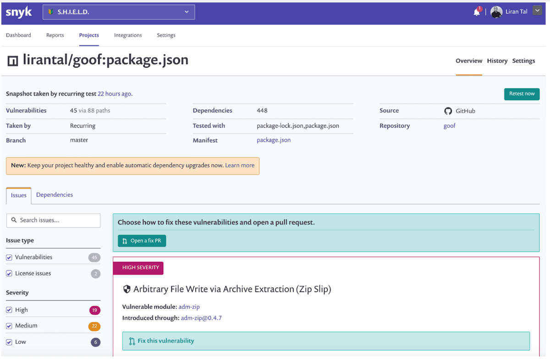550x360 pixels.
Task: Open the project Settings tab
Action: [523, 61]
